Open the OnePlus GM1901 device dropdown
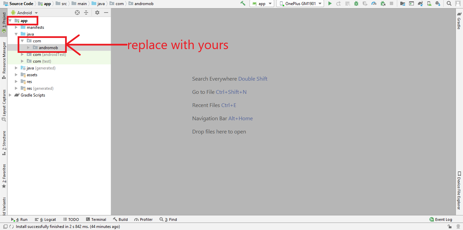This screenshot has width=463, height=230. point(300,3)
